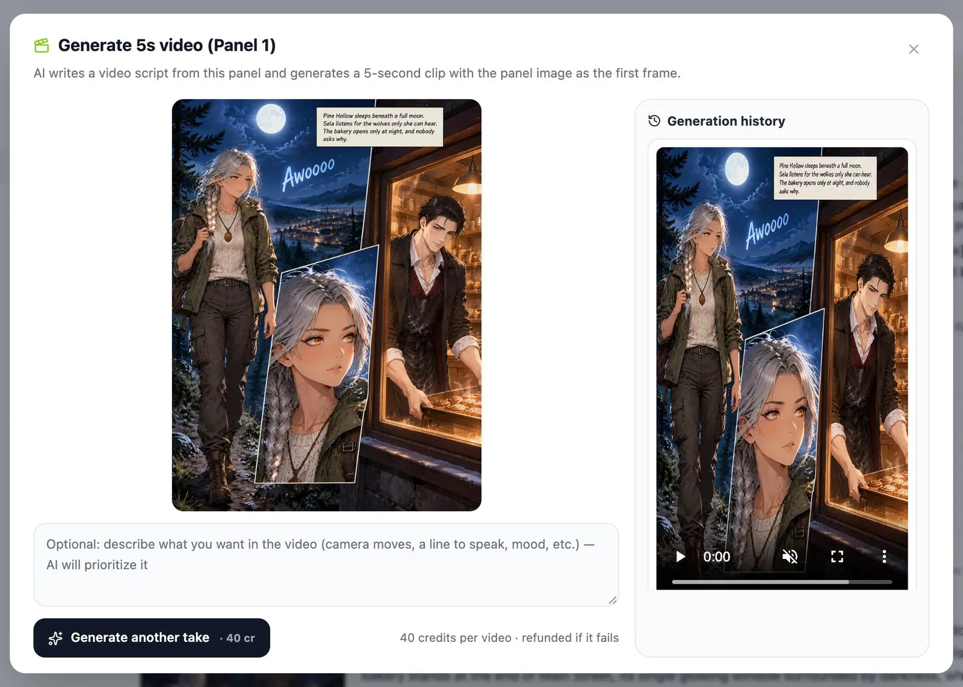Focus the optional video description text box

pyautogui.click(x=326, y=564)
